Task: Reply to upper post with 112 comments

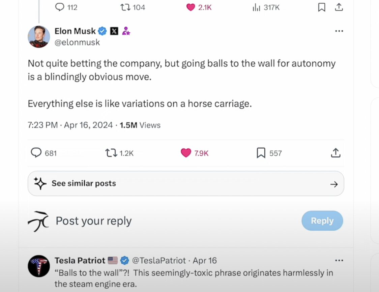Action: coord(60,7)
